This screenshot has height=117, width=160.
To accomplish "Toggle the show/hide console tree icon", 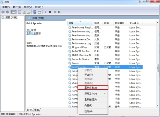I will (x=14, y=12).
